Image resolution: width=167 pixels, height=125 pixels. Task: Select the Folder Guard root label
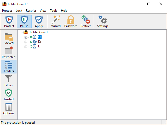click(39, 32)
